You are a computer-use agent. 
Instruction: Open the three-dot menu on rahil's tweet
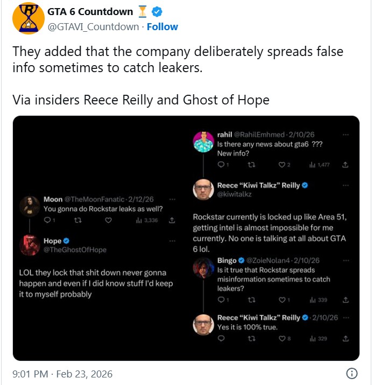345,134
